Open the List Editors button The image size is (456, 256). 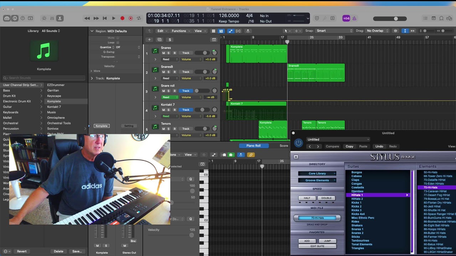tap(425, 18)
